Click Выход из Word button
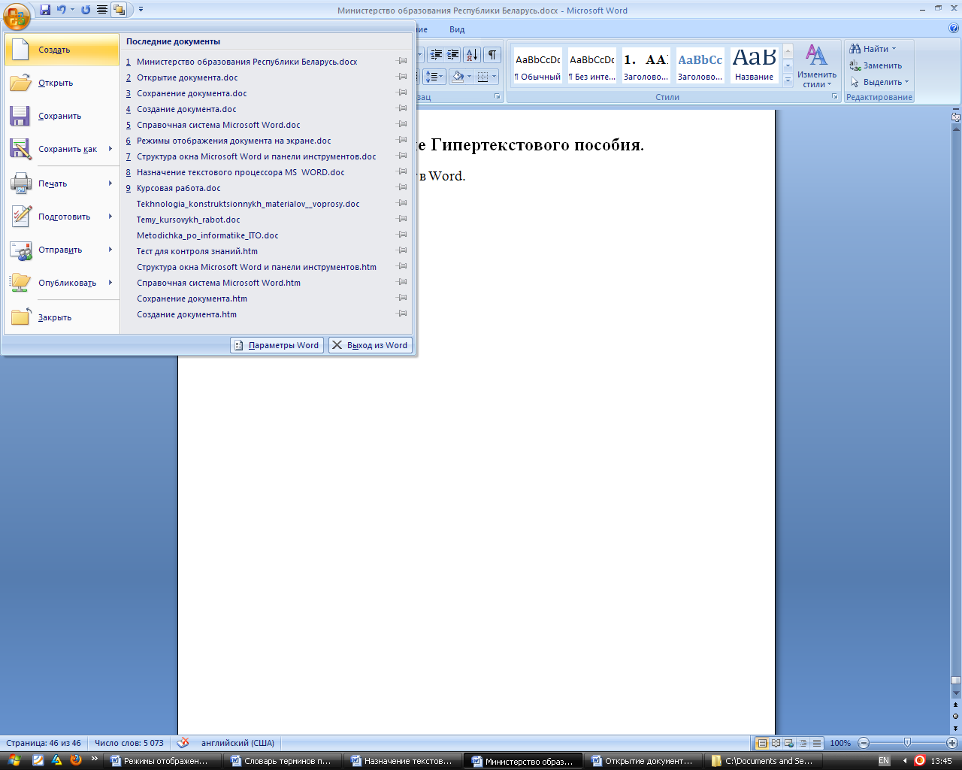 pos(371,345)
